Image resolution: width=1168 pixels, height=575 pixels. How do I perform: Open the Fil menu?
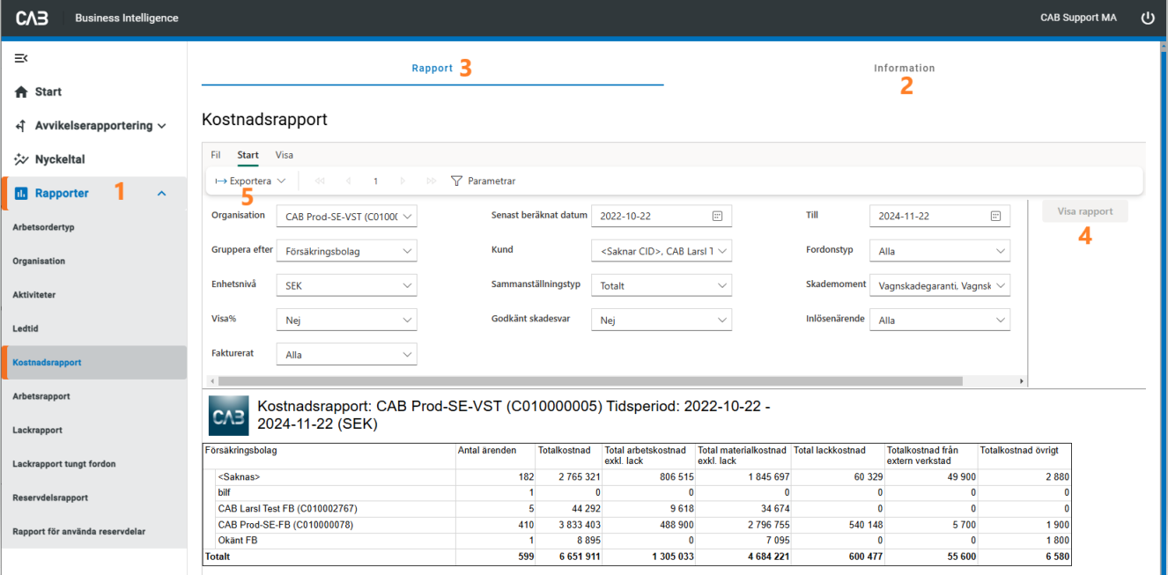[216, 155]
